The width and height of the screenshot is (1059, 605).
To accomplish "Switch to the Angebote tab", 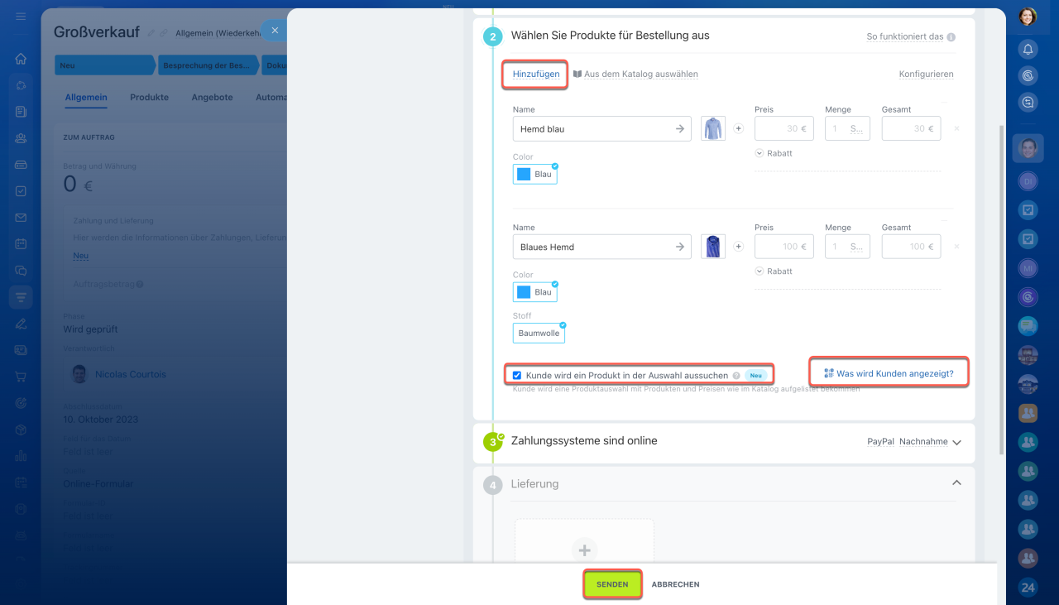I will tap(212, 97).
